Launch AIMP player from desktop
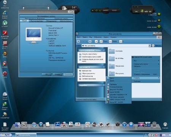Screen dimensions: 171x137 (5, 54)
